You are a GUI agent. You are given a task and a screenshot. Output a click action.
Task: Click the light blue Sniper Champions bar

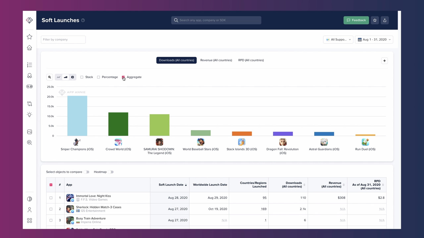(x=77, y=116)
